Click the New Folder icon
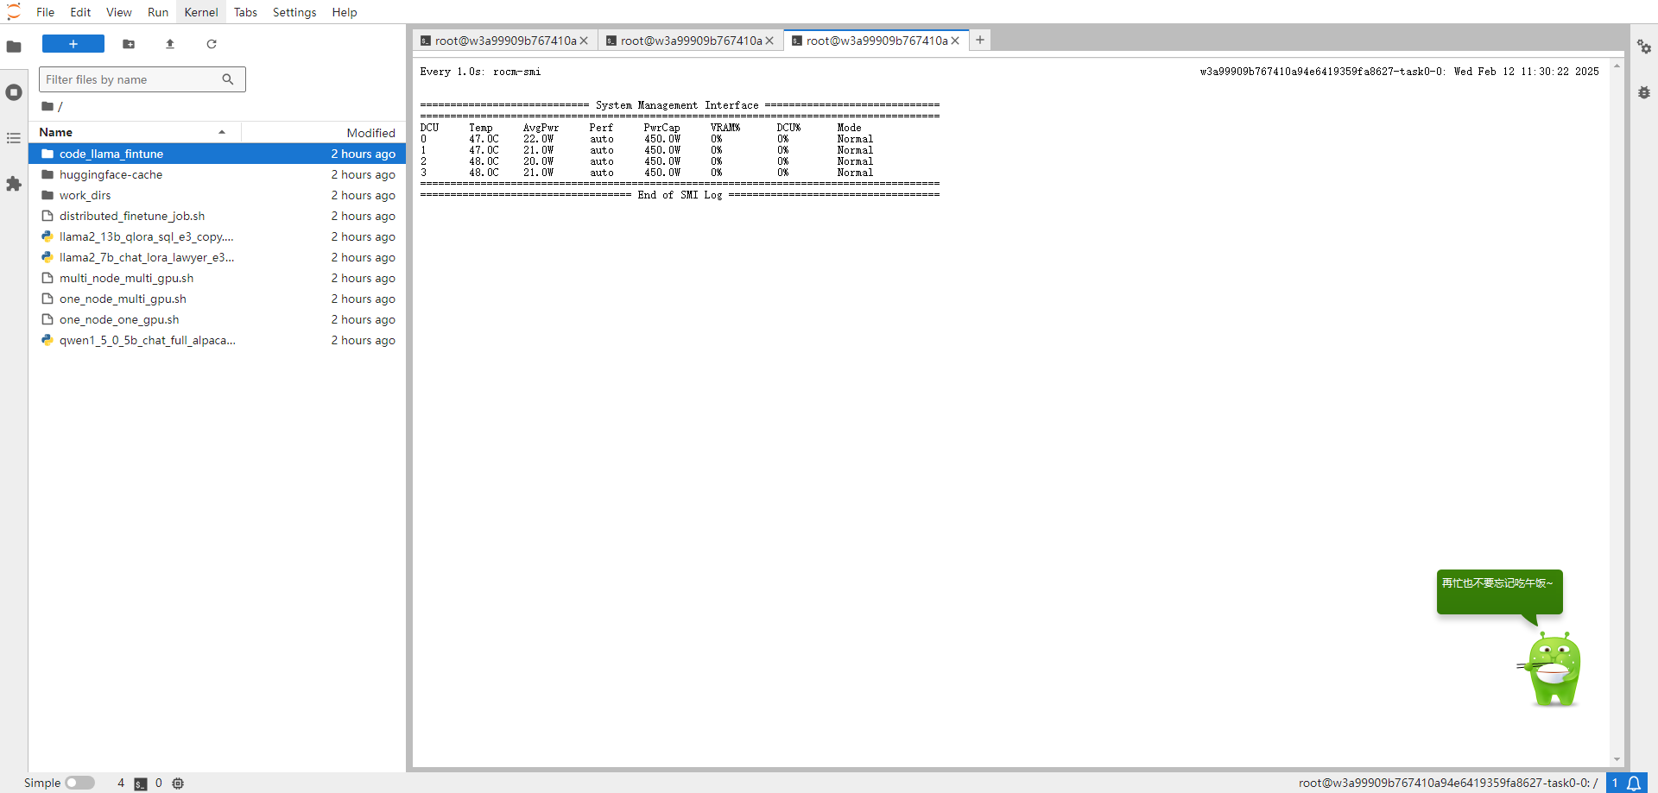1658x793 pixels. click(129, 44)
